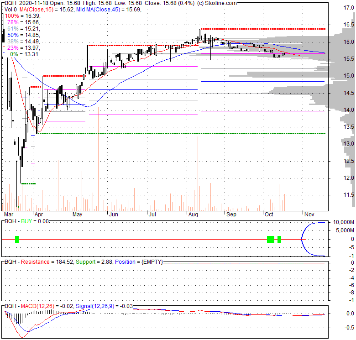Click the 14.0 price axis value
Image resolution: width=356 pixels, height=340 pixels.
click(349, 110)
